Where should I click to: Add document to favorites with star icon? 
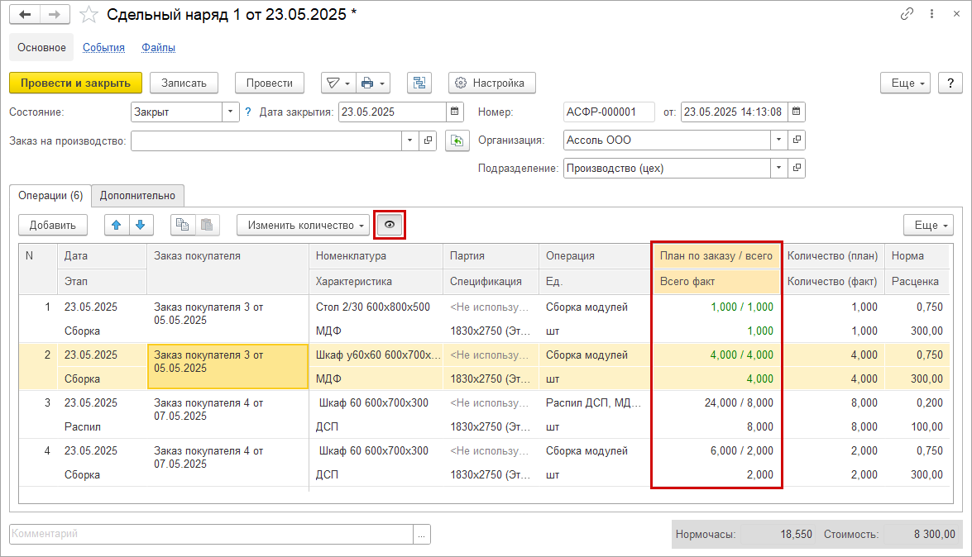[89, 15]
